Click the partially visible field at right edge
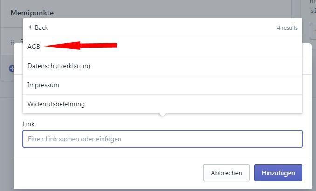316x191 pixels. (x=313, y=31)
